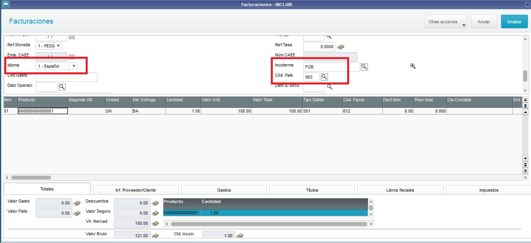
Task: Open calendar icon next to Emis. CAEE
Action: point(72,56)
